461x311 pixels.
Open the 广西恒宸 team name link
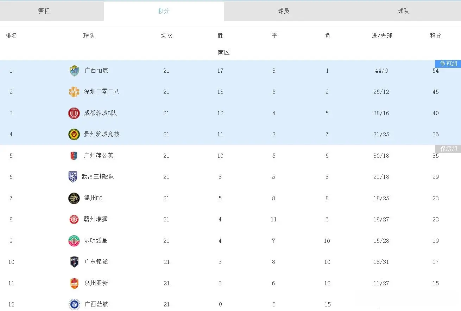tap(96, 71)
